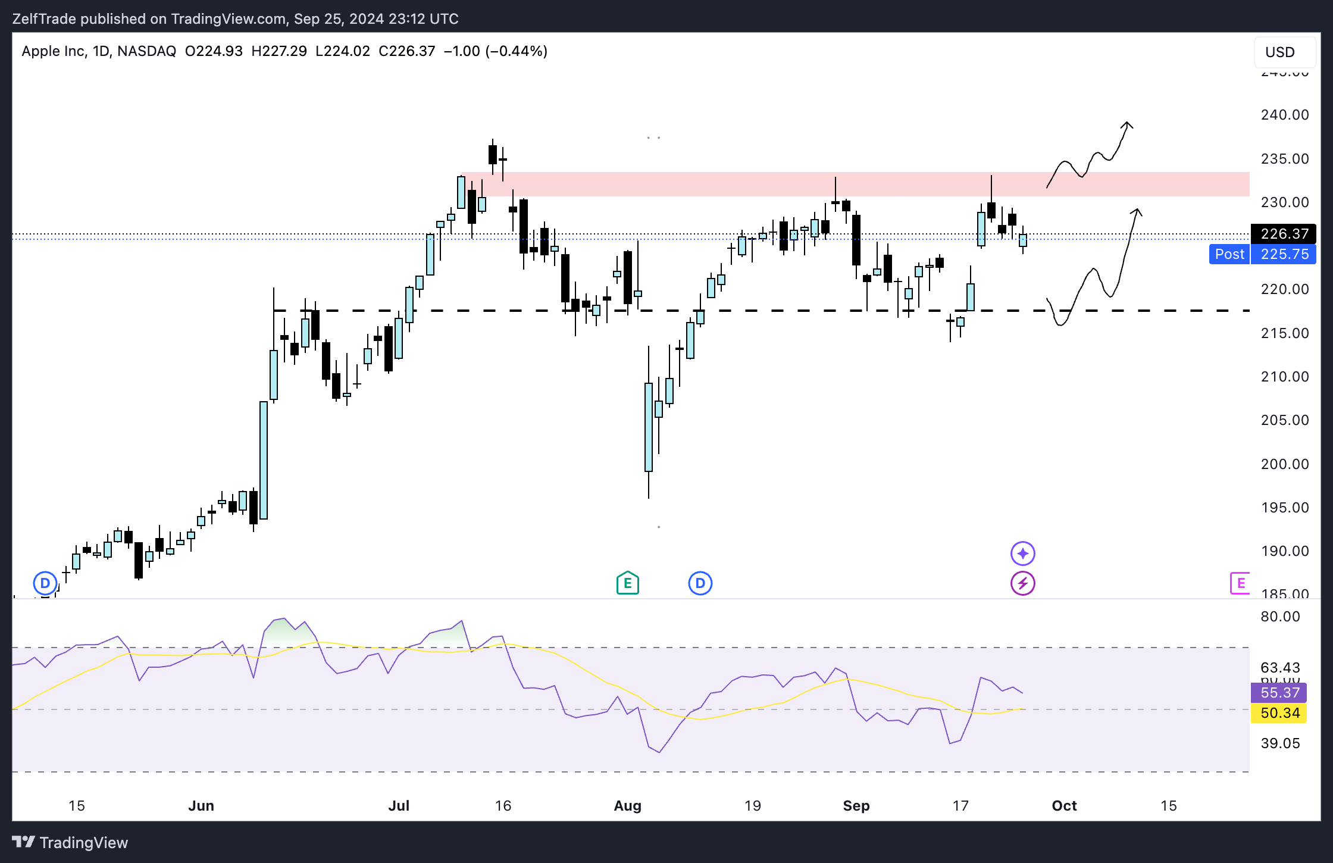The height and width of the screenshot is (863, 1333).
Task: Click the Jun label on the time axis
Action: click(201, 806)
